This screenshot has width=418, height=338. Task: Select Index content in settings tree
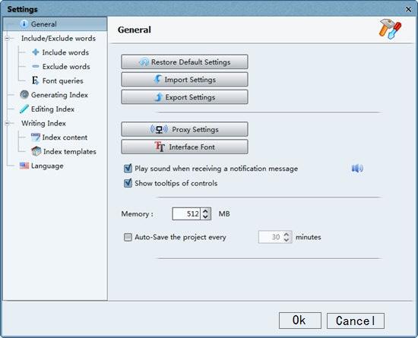[65, 137]
